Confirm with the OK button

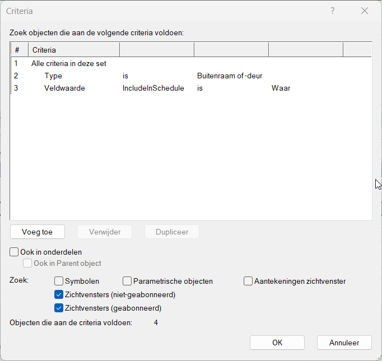click(277, 343)
